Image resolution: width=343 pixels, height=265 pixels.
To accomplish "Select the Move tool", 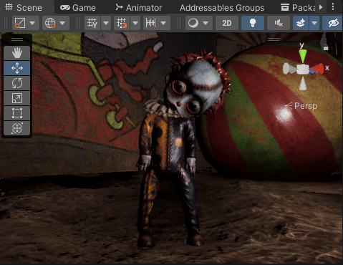I will click(x=17, y=68).
